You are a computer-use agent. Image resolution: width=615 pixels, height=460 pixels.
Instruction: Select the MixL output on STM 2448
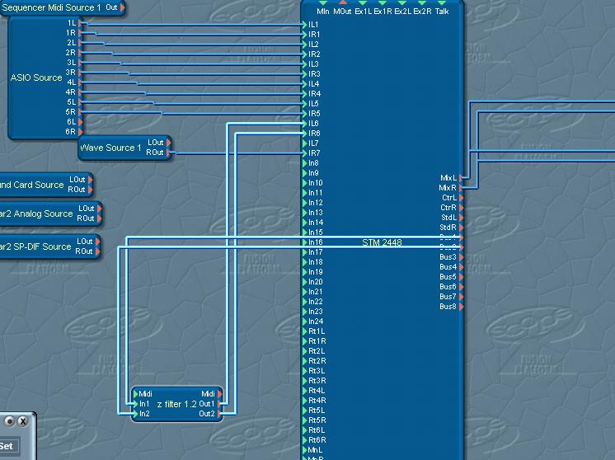coord(462,177)
